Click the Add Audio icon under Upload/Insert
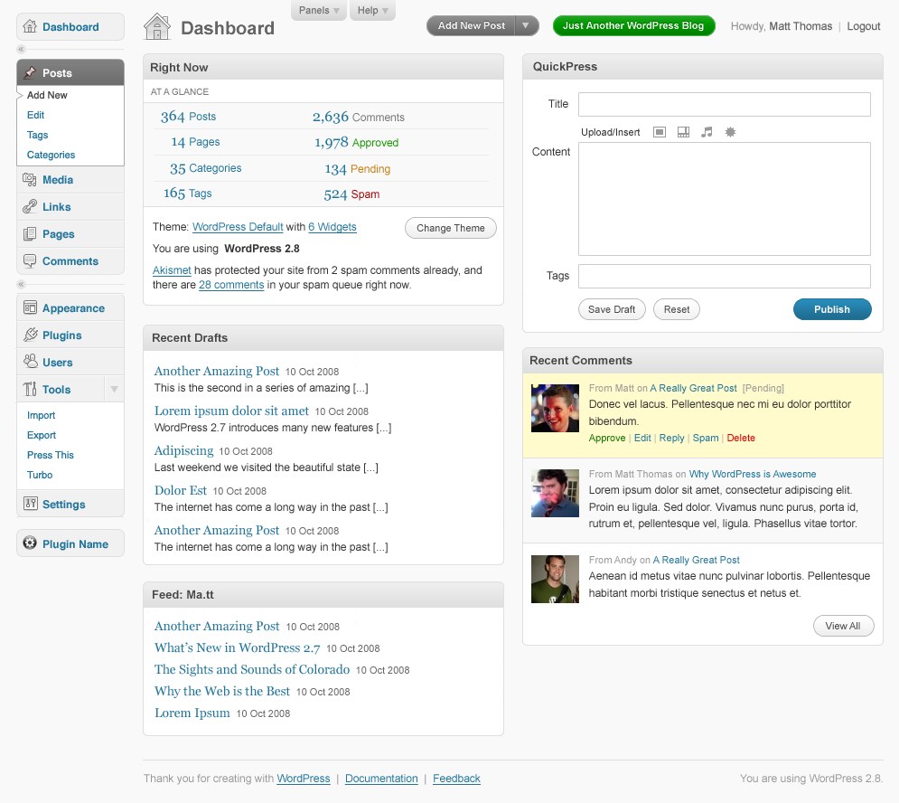 click(707, 132)
